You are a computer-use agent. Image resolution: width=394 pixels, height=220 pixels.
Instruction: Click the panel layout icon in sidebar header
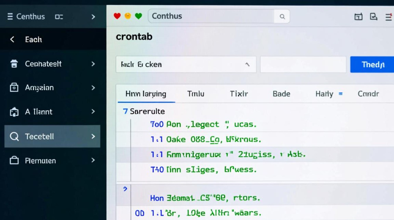(x=59, y=17)
